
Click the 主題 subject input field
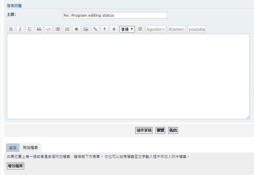115,15
